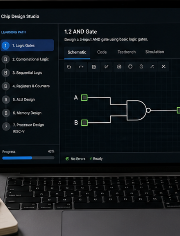
Task: Click the Chip Design Studio title
Action: pyautogui.click(x=20, y=16)
